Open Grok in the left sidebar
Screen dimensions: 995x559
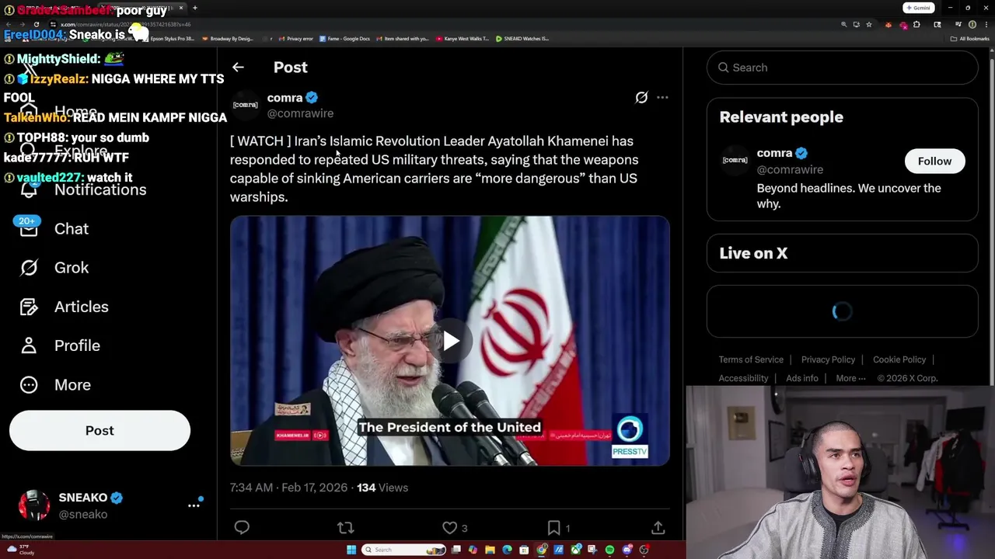[72, 268]
